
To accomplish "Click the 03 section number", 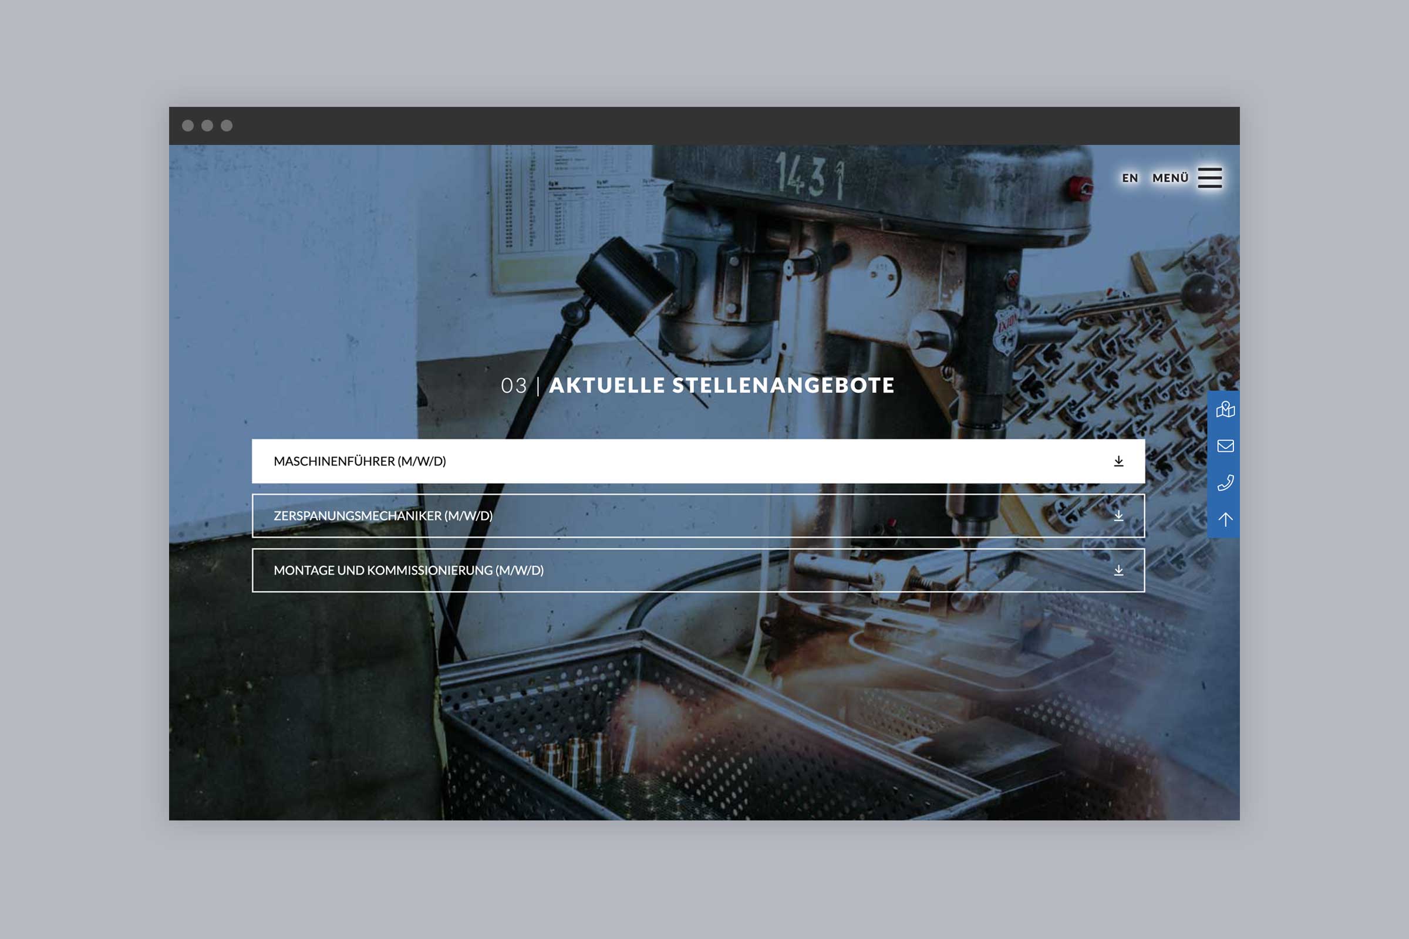I will 513,386.
